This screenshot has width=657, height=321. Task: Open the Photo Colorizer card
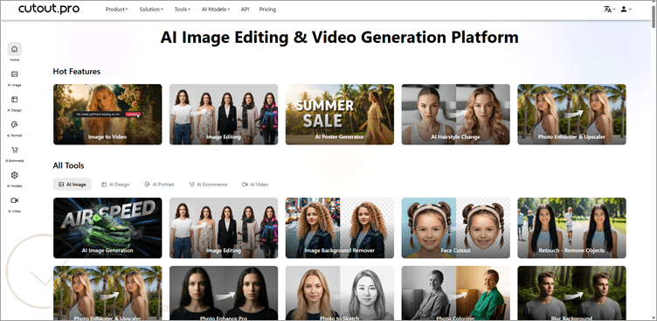[x=456, y=293]
